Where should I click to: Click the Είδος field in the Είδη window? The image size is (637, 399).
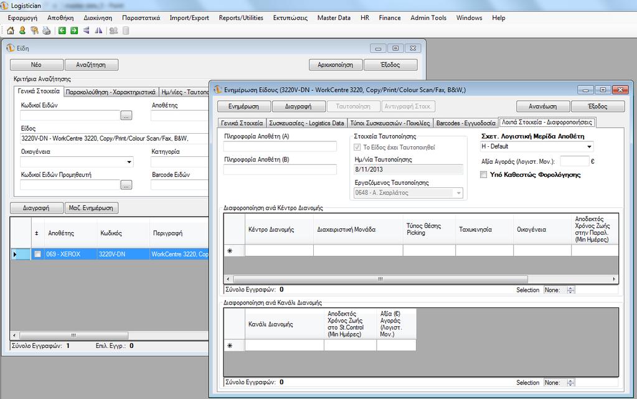point(114,139)
